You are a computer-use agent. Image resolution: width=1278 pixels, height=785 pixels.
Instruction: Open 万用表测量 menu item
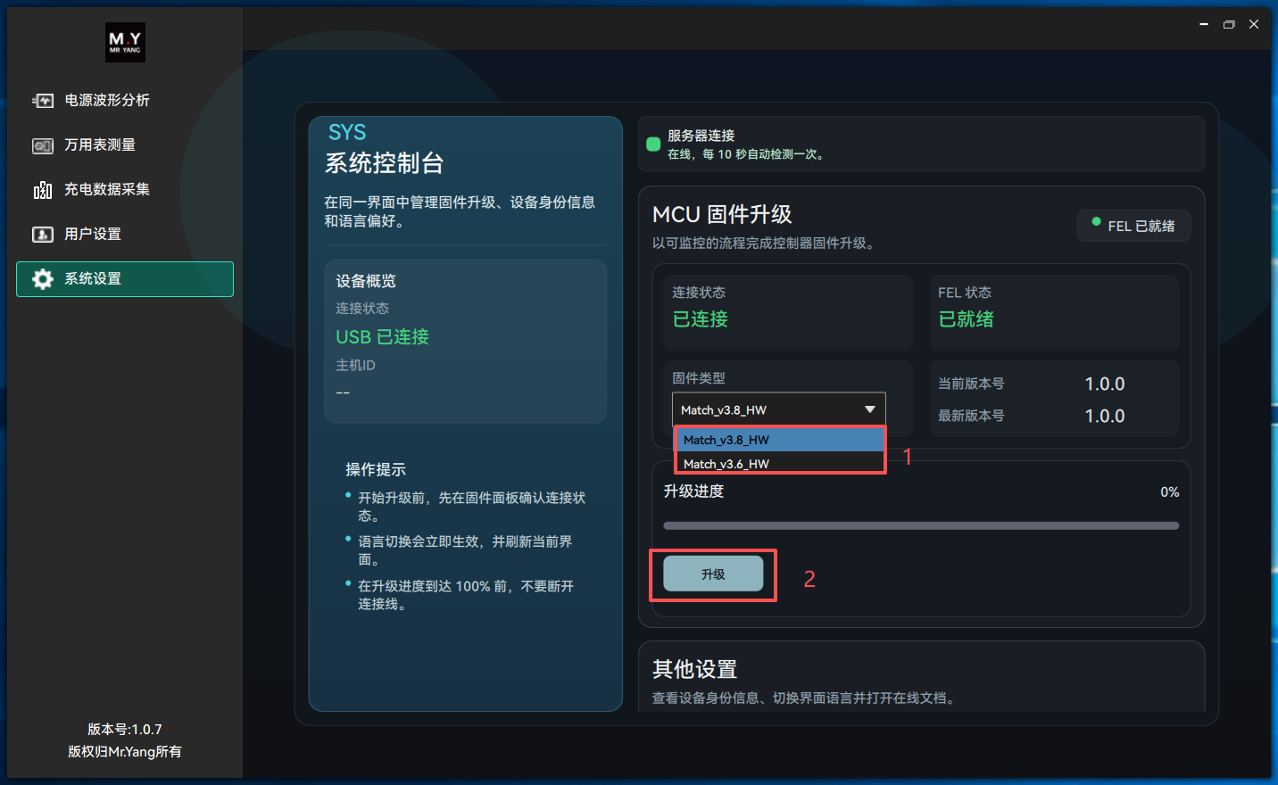point(125,145)
